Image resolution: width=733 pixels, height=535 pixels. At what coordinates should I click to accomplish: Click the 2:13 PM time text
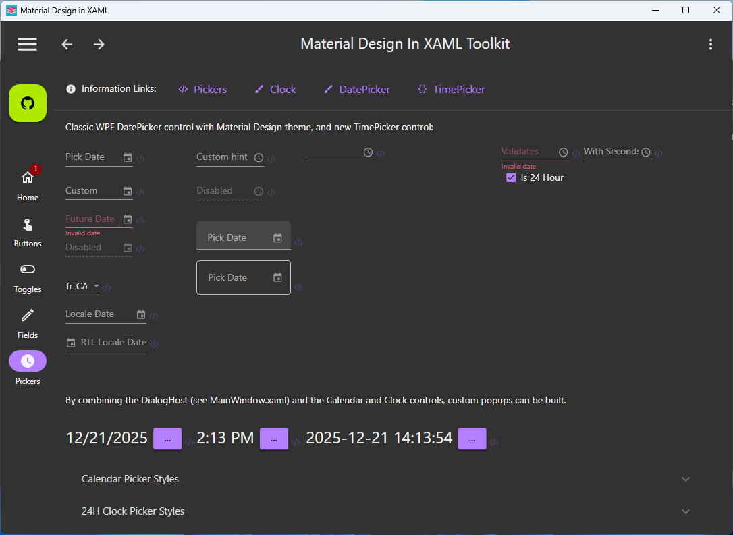coord(225,438)
